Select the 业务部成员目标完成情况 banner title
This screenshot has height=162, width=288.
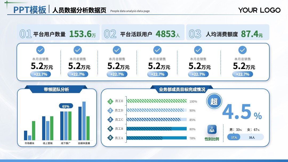[182, 90]
